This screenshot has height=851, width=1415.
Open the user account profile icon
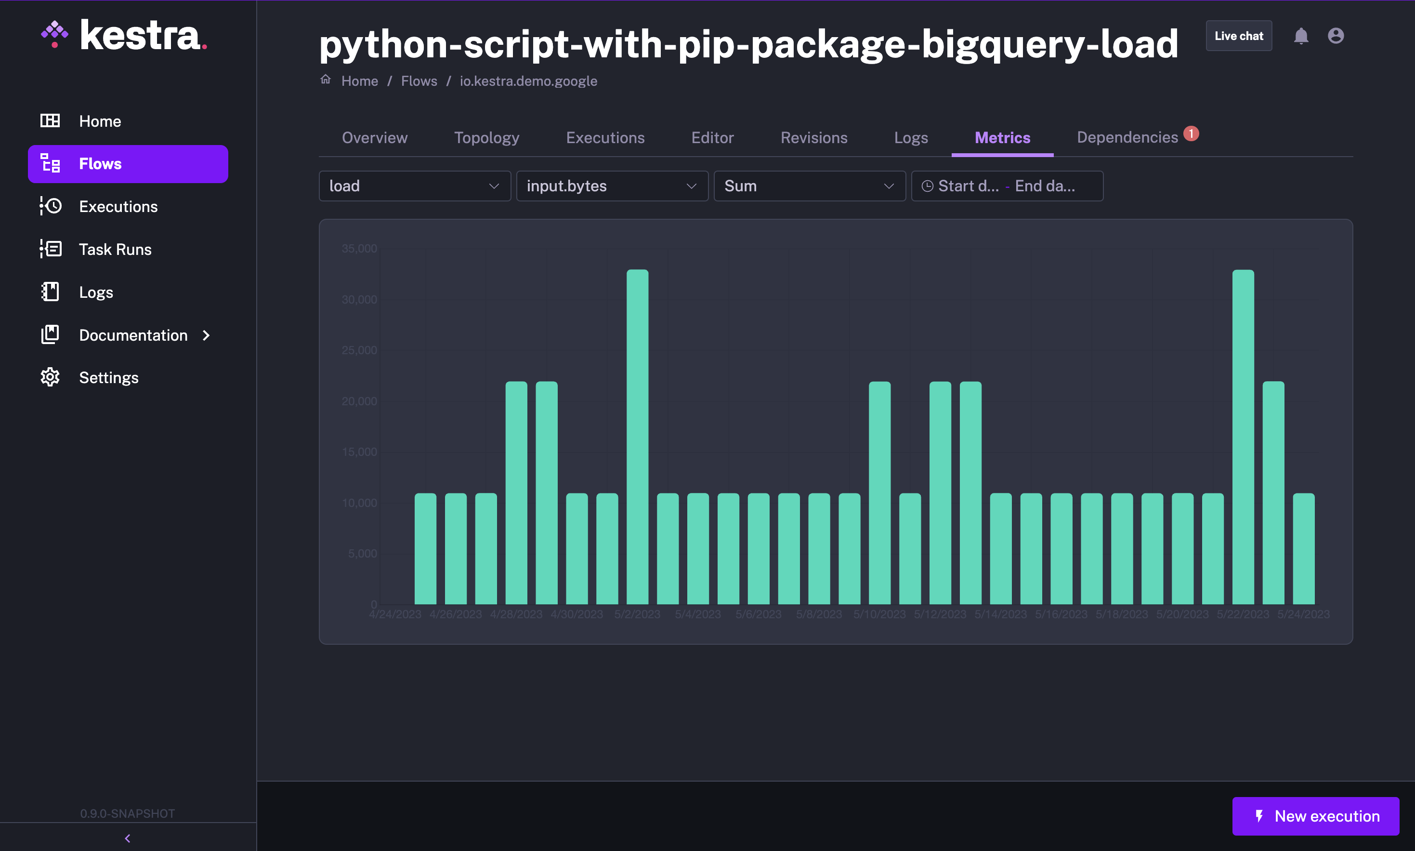pos(1336,36)
